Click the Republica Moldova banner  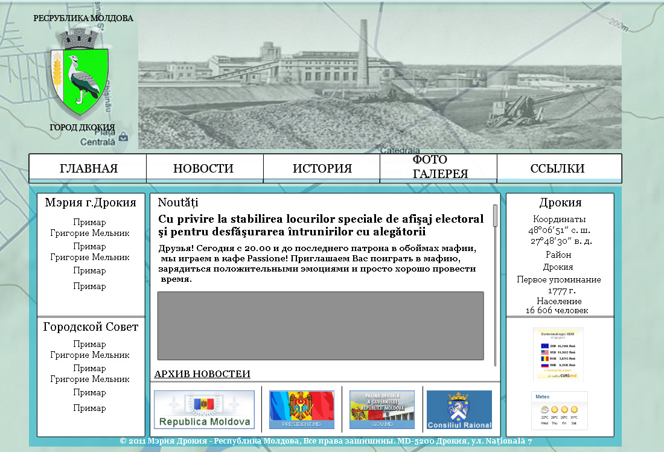(x=204, y=410)
